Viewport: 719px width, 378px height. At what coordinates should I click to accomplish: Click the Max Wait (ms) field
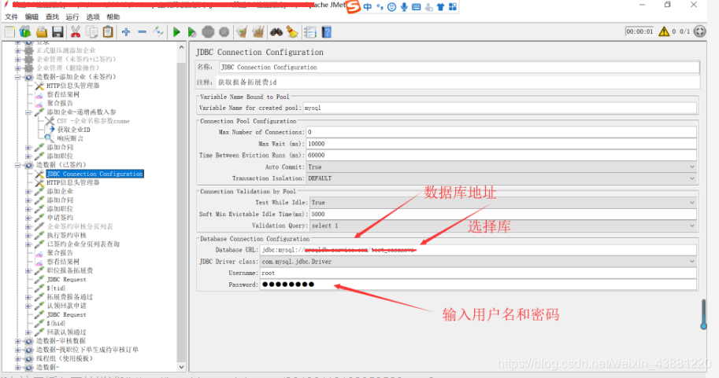coord(501,144)
